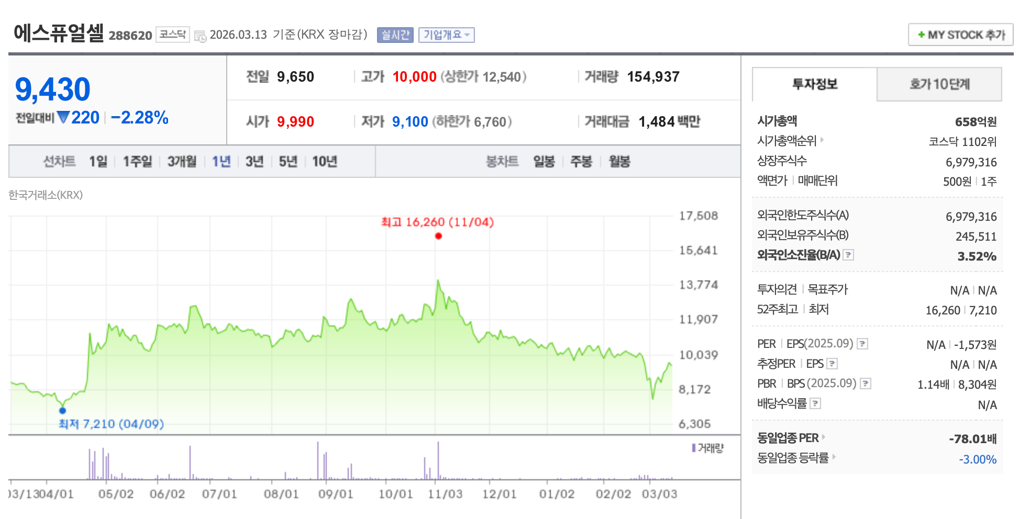
Task: Click the 동일업종 등락률 value -3.00%
Action: [978, 459]
